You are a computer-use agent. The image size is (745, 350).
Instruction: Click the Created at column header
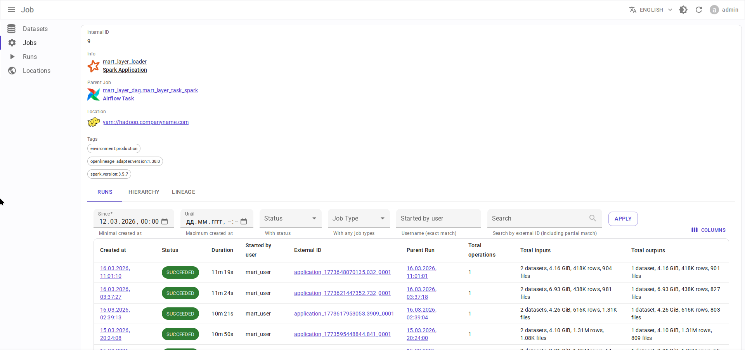[x=113, y=250]
